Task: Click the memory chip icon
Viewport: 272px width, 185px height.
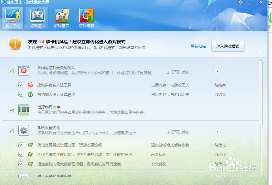Action: click(x=24, y=110)
